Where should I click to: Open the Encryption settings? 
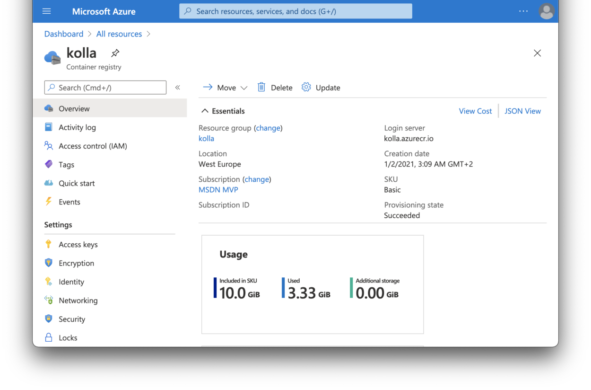(76, 263)
